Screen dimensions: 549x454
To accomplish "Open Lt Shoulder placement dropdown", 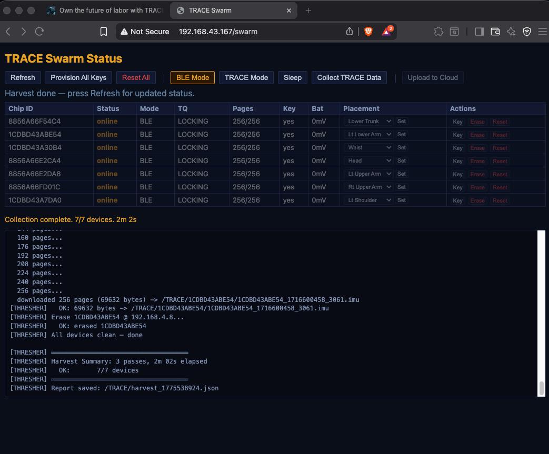I will (x=368, y=200).
